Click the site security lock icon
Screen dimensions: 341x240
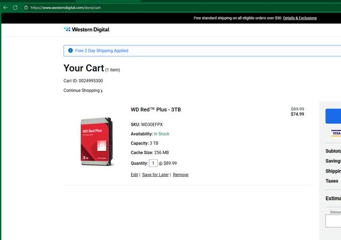(x=26, y=7)
